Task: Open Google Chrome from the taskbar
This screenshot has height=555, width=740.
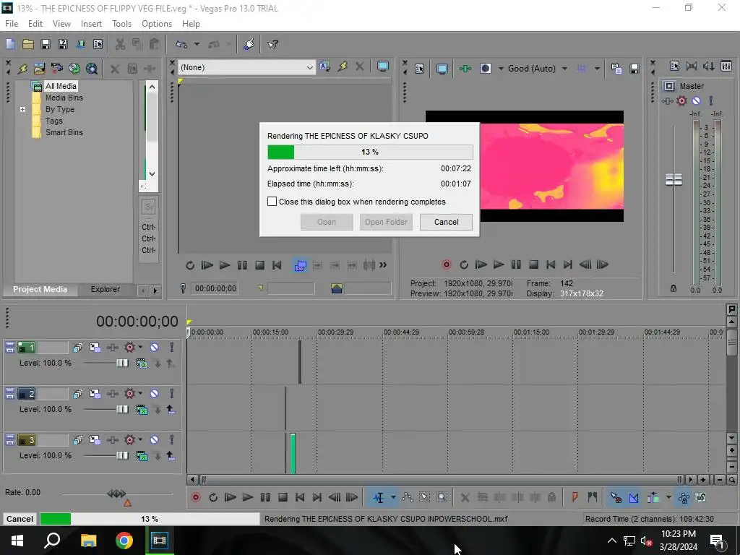Action: [124, 541]
